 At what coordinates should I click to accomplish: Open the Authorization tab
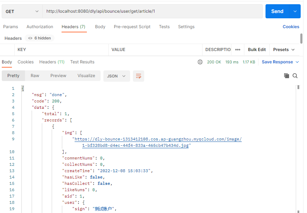coord(40,27)
